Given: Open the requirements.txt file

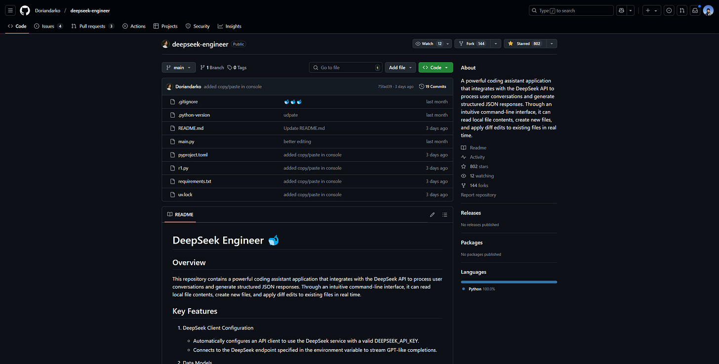Looking at the screenshot, I should click(x=195, y=181).
